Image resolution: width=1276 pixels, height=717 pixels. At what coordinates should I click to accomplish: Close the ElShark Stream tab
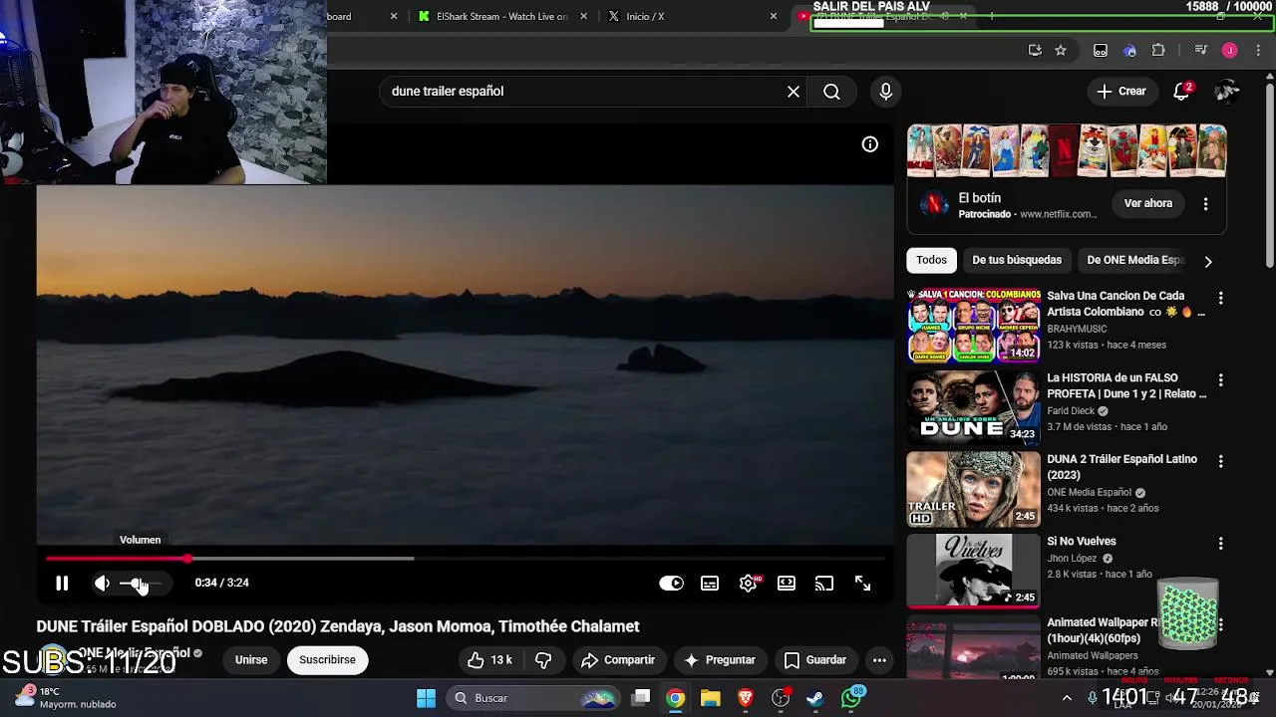pyautogui.click(x=584, y=16)
